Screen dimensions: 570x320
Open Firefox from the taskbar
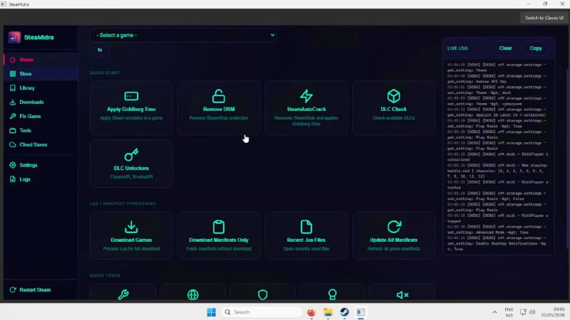click(x=311, y=312)
